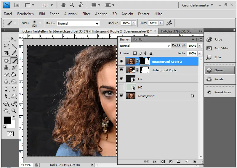Select the Eyedropper tool

tap(14, 53)
